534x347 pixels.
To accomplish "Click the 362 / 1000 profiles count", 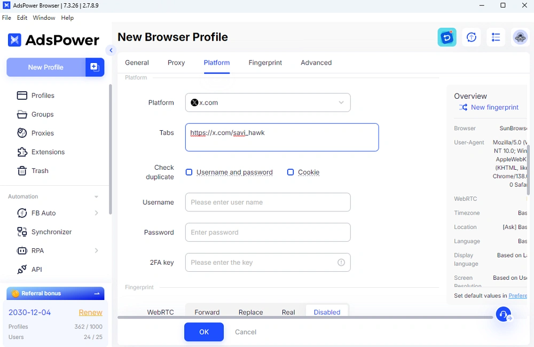I will coord(89,327).
